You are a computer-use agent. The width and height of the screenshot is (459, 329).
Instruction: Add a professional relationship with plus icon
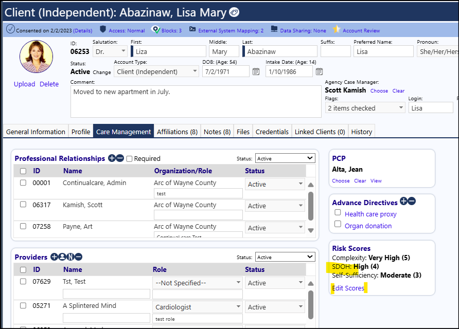[x=112, y=158]
